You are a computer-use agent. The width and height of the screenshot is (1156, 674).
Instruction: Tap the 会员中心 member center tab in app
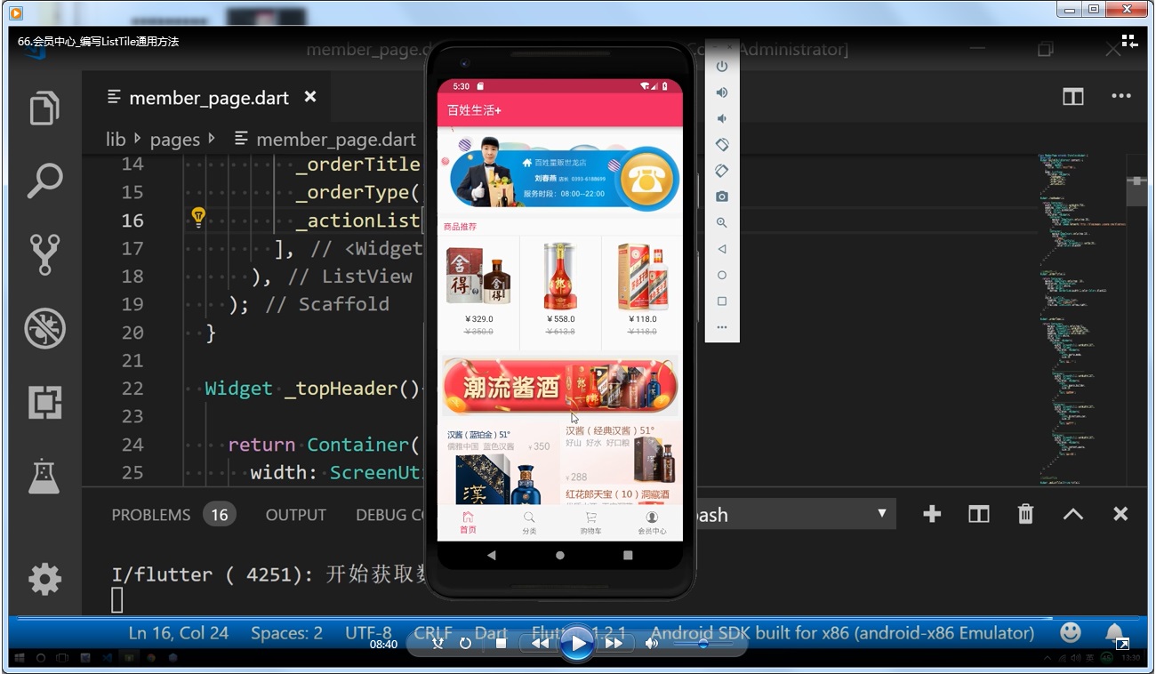coord(652,523)
